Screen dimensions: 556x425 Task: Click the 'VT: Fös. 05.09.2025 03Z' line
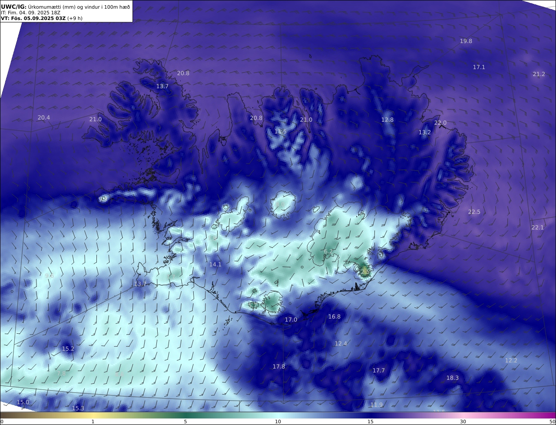(x=33, y=18)
